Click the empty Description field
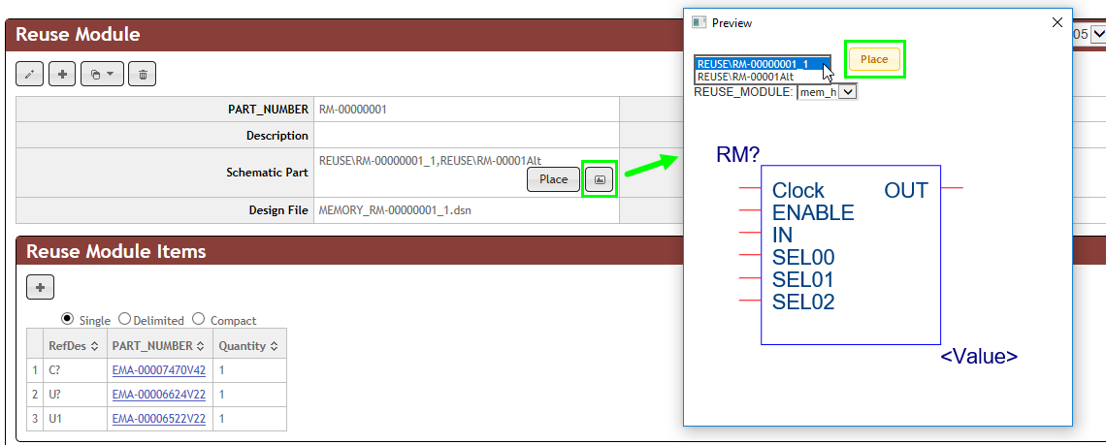The image size is (1106, 445). click(x=466, y=135)
